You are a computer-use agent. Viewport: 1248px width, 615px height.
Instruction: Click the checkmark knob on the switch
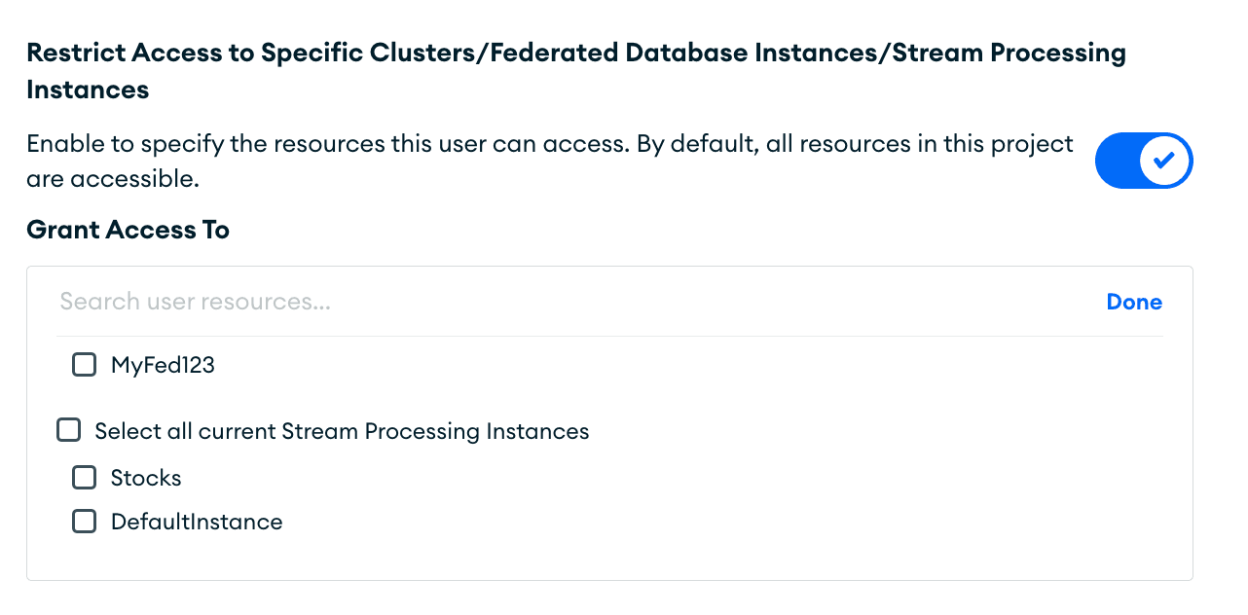[x=1163, y=161]
